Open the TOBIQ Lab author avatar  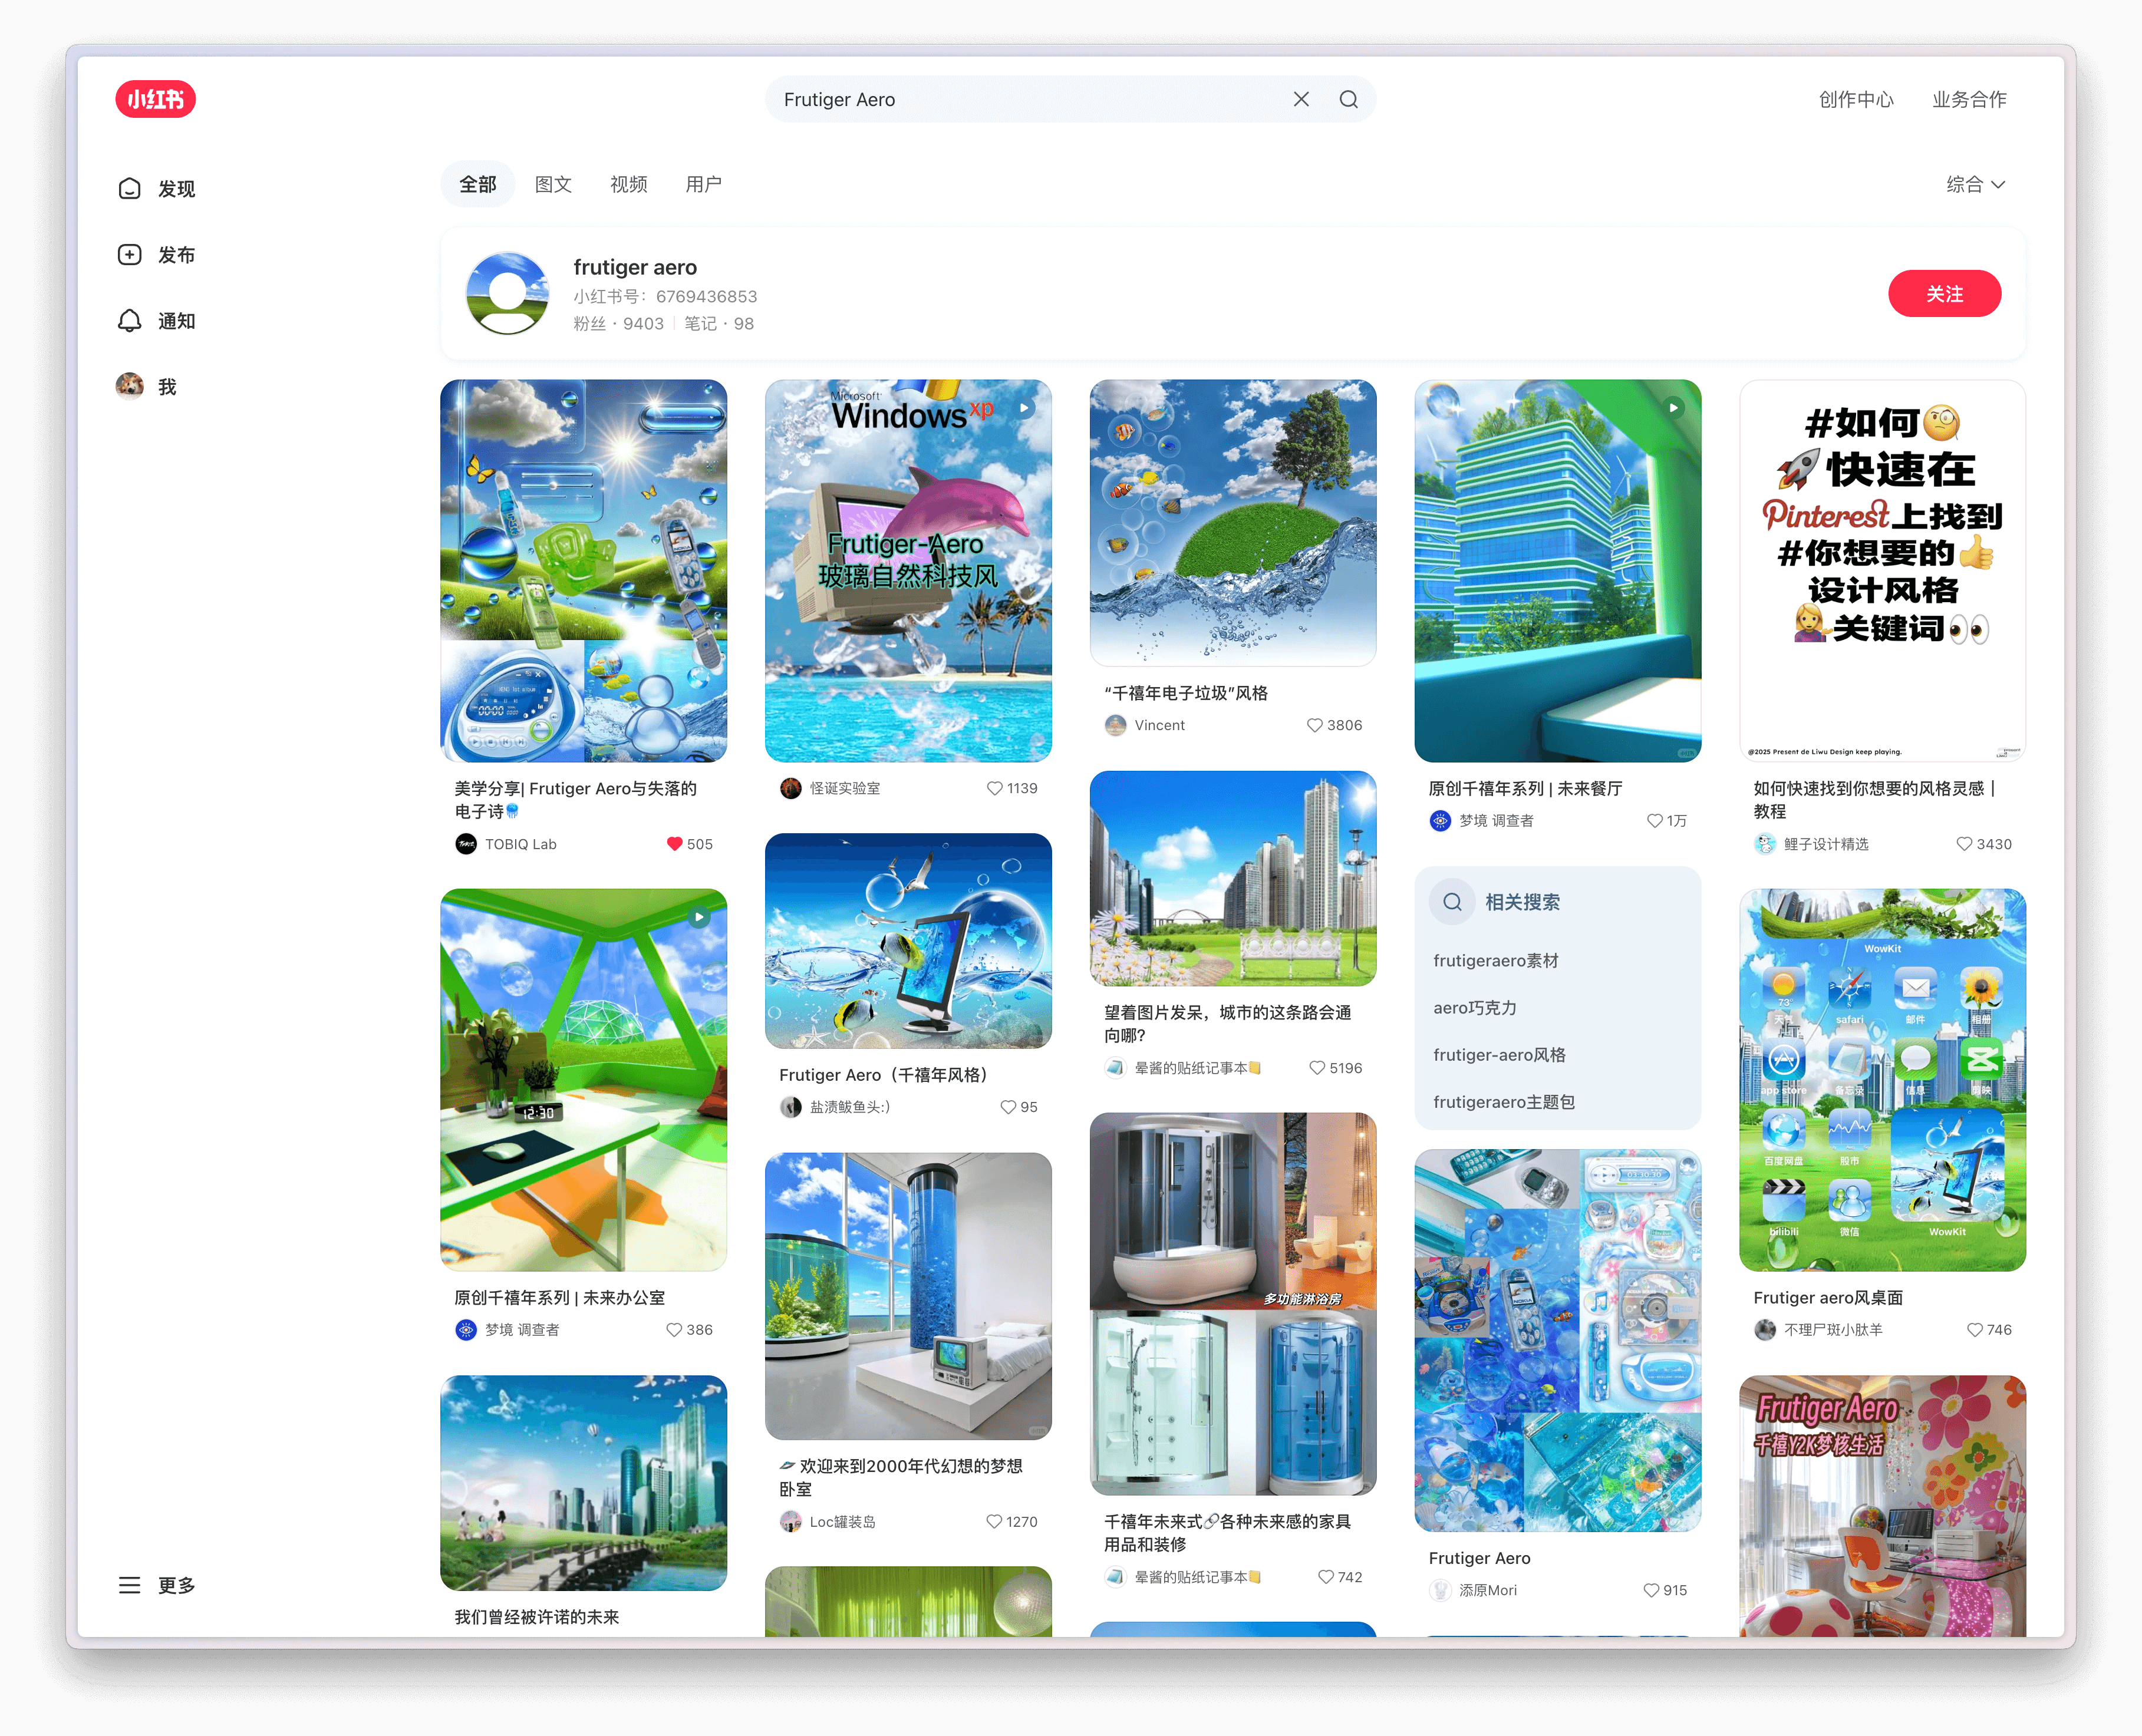(x=466, y=844)
